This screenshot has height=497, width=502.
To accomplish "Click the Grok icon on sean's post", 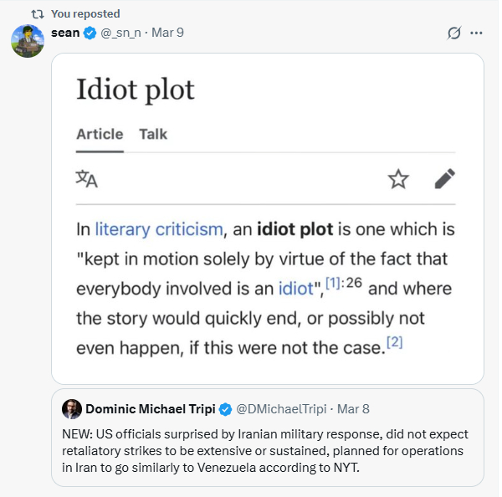I will 454,33.
